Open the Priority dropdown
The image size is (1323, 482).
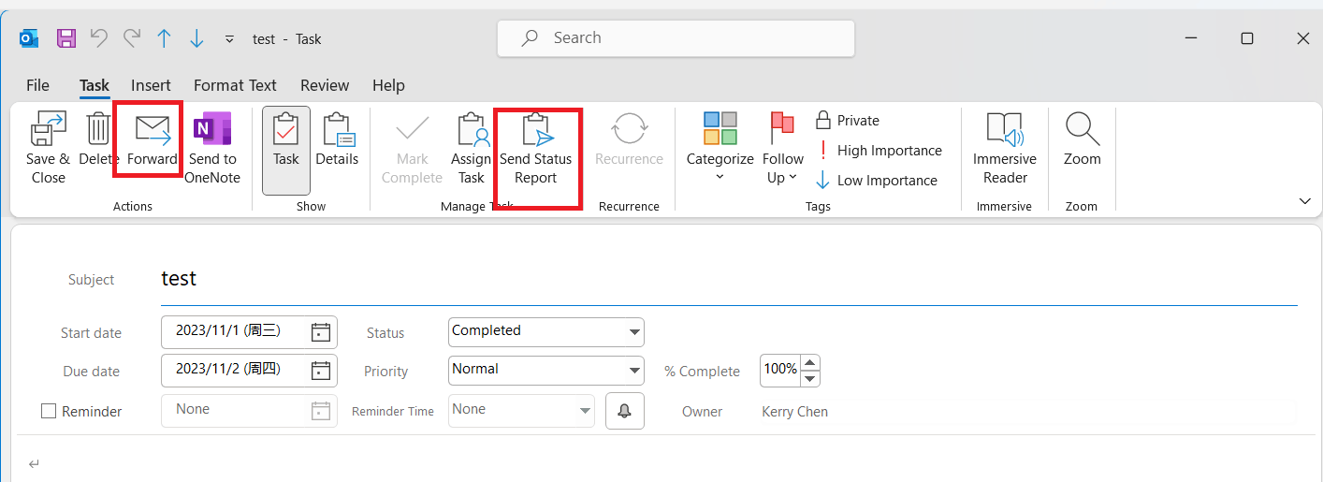[x=635, y=370]
